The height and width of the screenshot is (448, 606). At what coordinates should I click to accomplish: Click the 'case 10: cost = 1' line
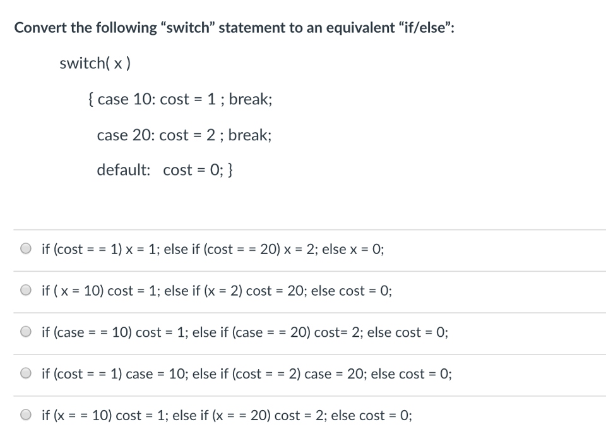pos(181,99)
